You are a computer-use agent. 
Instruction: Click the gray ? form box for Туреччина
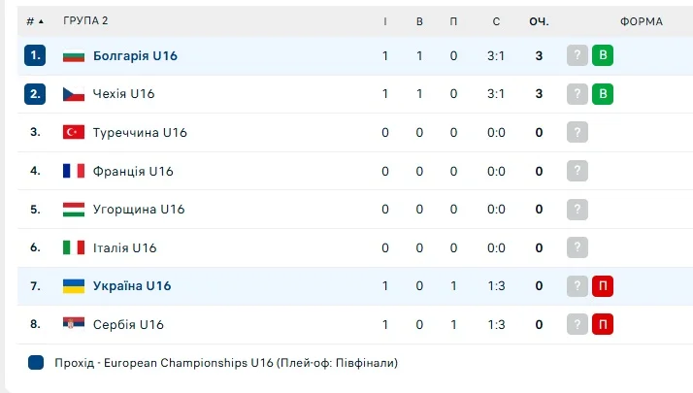point(578,133)
